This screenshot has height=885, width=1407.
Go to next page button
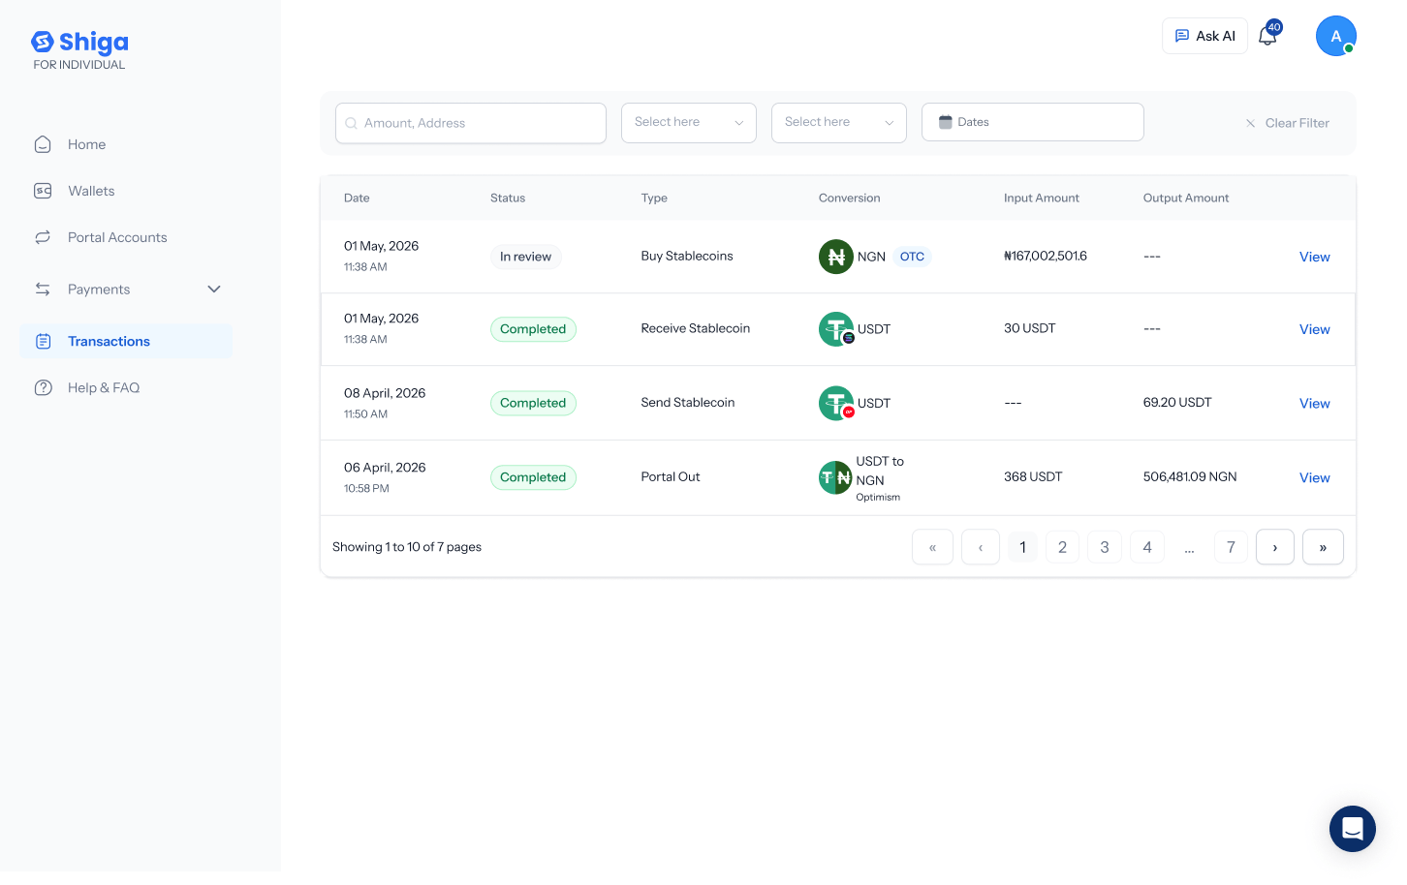point(1275,547)
